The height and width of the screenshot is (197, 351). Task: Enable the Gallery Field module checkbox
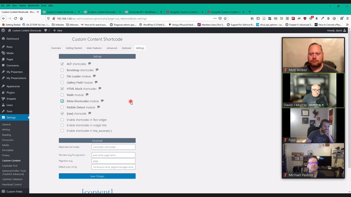62,83
